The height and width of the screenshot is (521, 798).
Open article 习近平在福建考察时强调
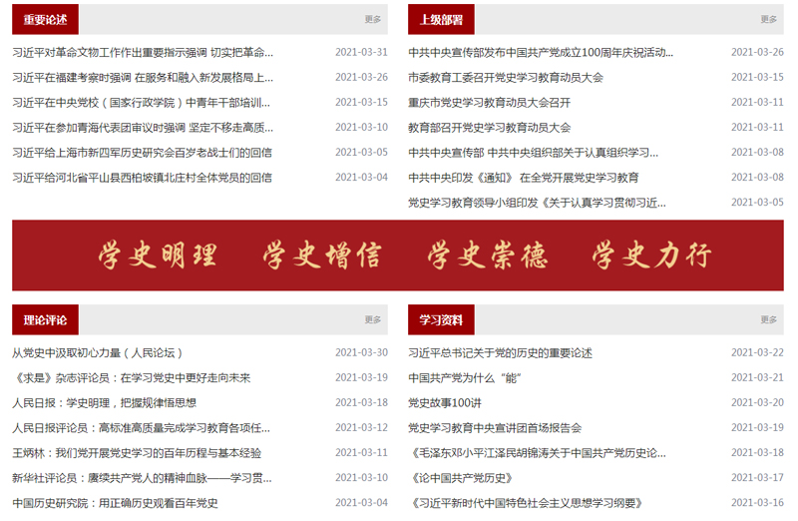coord(143,77)
